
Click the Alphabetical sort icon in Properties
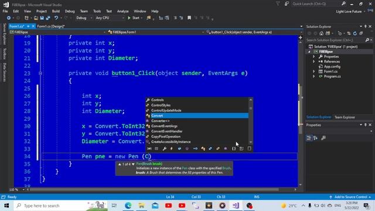316,138
